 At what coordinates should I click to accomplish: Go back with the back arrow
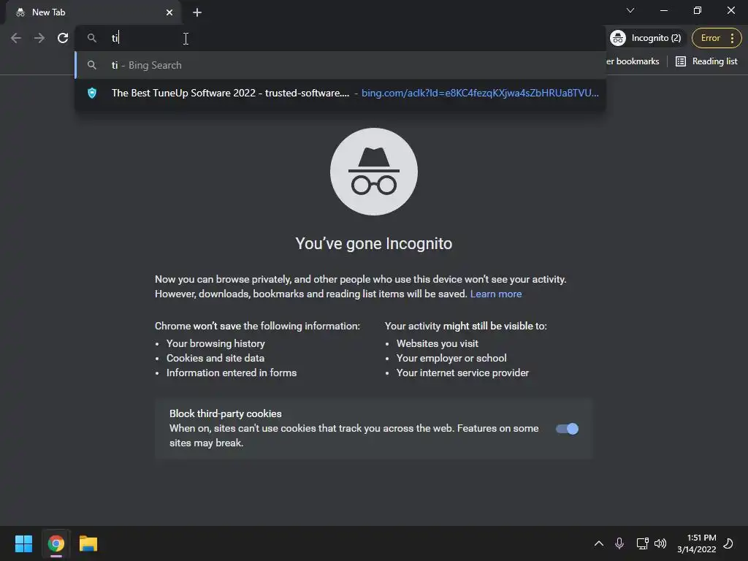tap(16, 38)
